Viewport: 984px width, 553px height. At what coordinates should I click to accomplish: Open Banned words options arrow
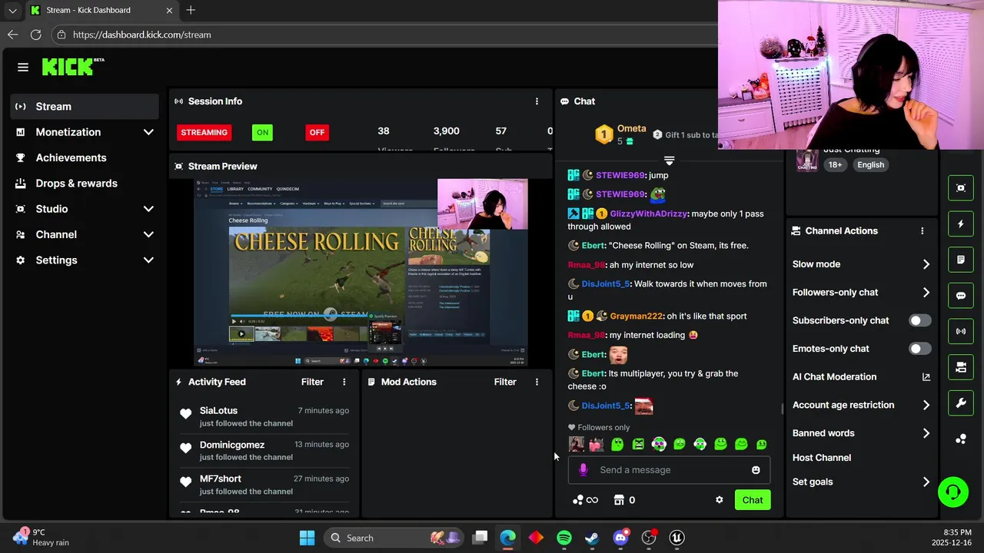926,433
